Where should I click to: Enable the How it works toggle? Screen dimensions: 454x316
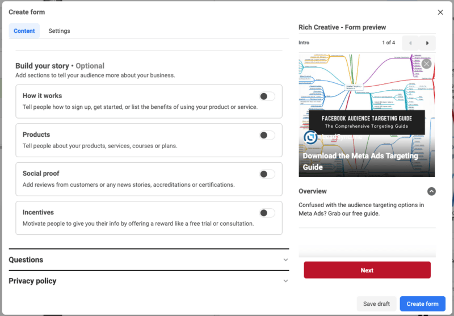click(267, 96)
